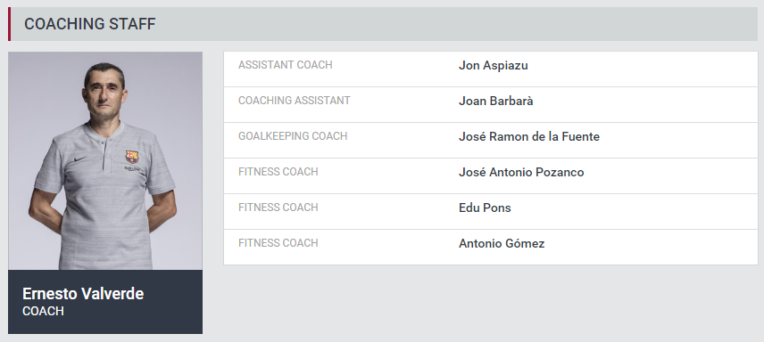The image size is (764, 342).
Task: Choose Edu Pons in the staff list
Action: (485, 208)
